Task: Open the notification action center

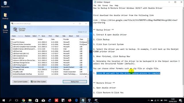Action: tap(181, 100)
